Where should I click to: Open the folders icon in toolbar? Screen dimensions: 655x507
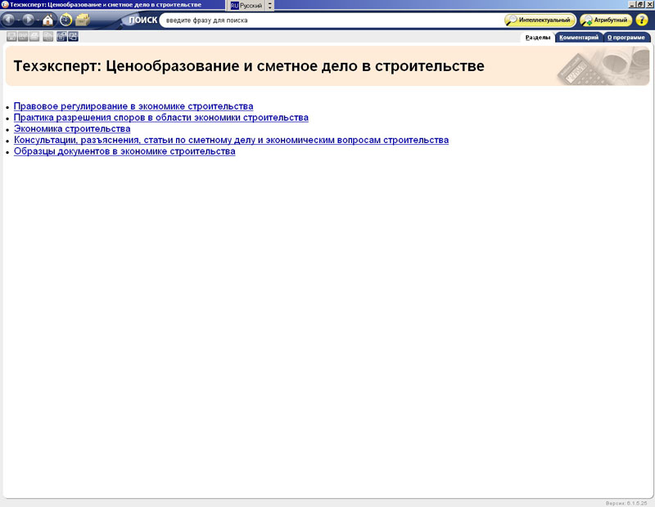[x=83, y=20]
